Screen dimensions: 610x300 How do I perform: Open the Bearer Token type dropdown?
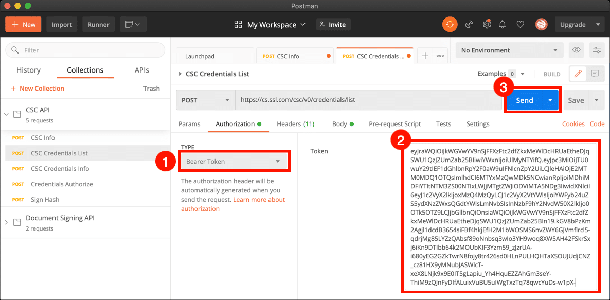coord(234,162)
